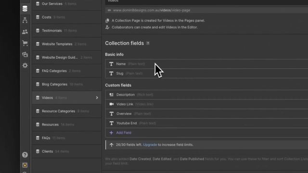Open the site logic flow icon
This screenshot has height=173, width=308.
point(25,20)
